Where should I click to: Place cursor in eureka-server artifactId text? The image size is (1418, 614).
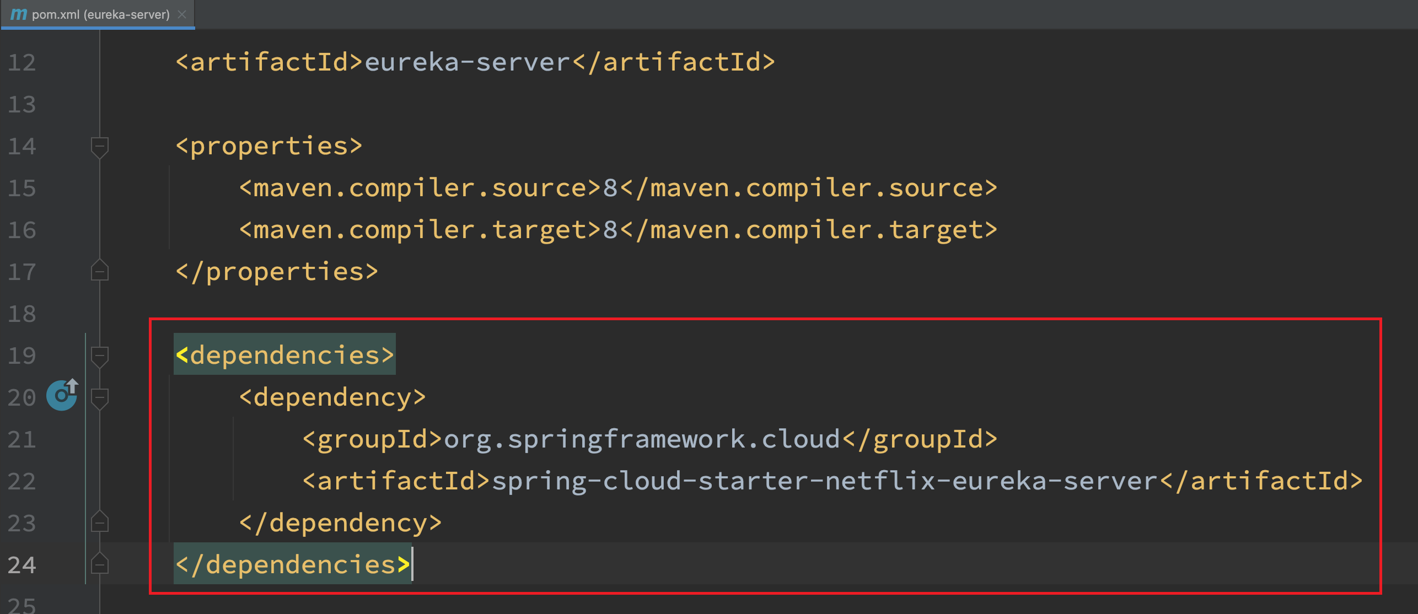point(468,62)
